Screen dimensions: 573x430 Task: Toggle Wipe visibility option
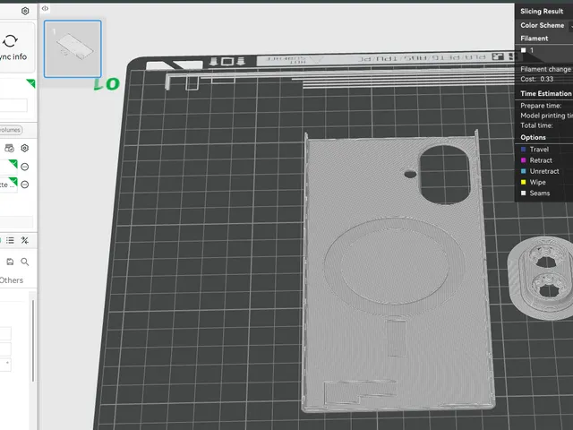[534, 182]
